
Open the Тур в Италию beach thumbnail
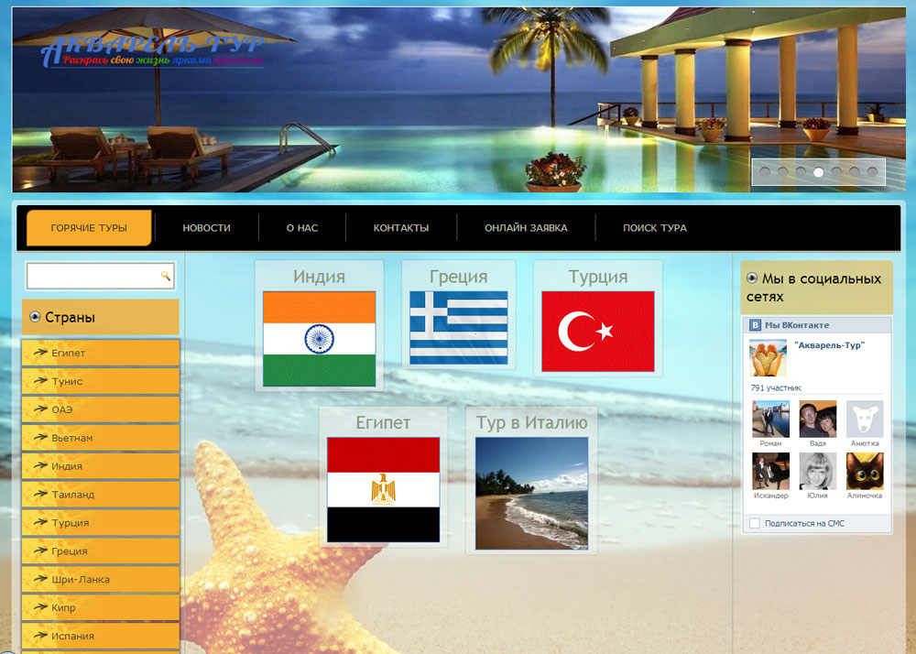pos(531,494)
